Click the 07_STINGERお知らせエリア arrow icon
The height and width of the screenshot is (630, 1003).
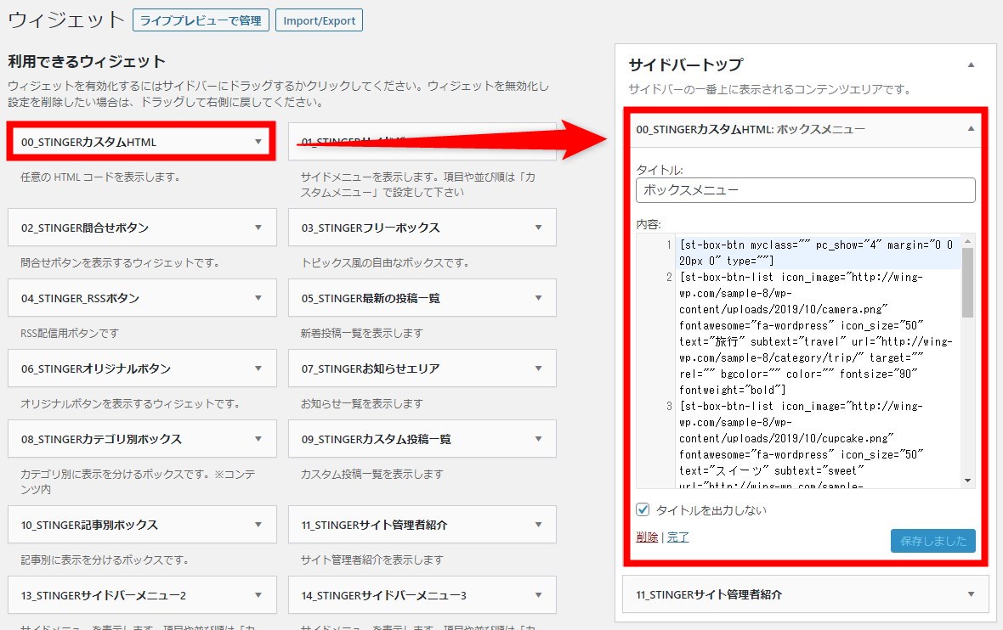538,368
